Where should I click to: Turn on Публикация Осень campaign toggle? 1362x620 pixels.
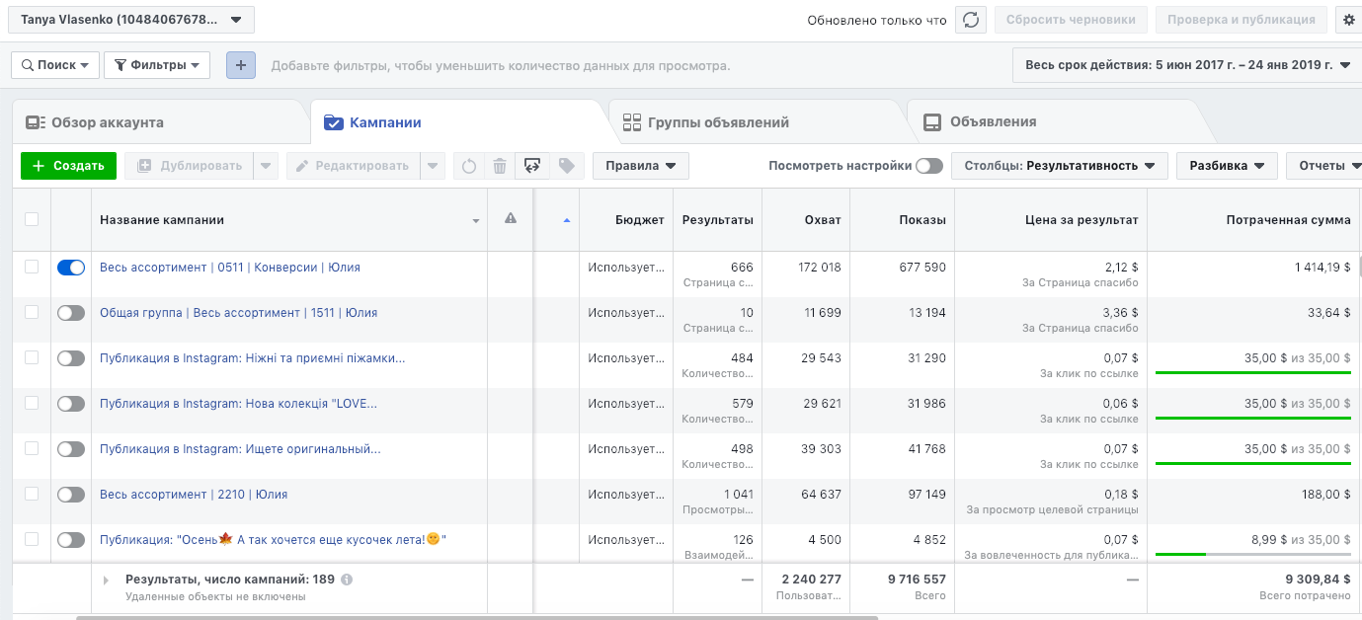point(71,540)
